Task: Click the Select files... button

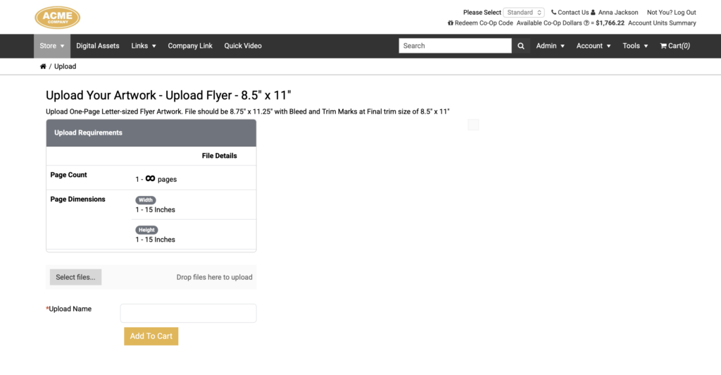Action: (x=75, y=278)
